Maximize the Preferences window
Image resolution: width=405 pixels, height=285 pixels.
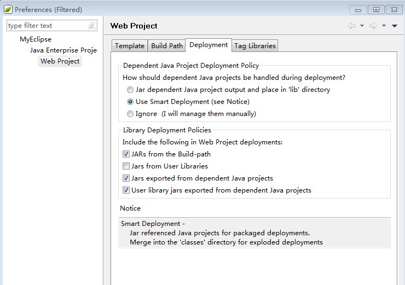[x=376, y=10]
